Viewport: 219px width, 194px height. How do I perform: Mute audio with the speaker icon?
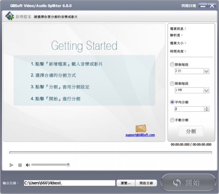pyautogui.click(x=28, y=165)
